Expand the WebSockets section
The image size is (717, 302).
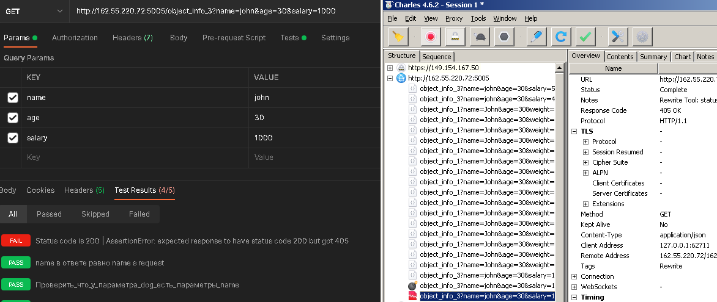coord(574,287)
